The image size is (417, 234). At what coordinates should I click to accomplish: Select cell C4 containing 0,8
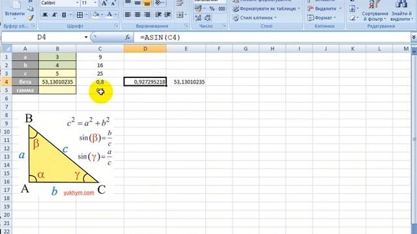(100, 82)
